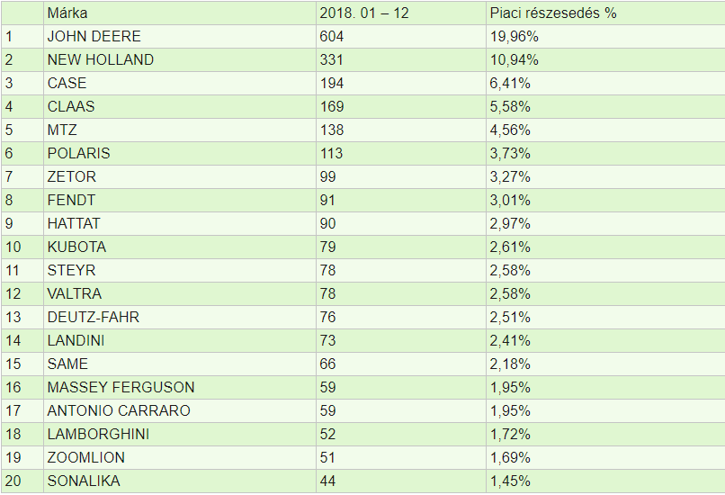Image resolution: width=725 pixels, height=495 pixels.
Task: Select the JOHN DEERE cell
Action: [94, 37]
